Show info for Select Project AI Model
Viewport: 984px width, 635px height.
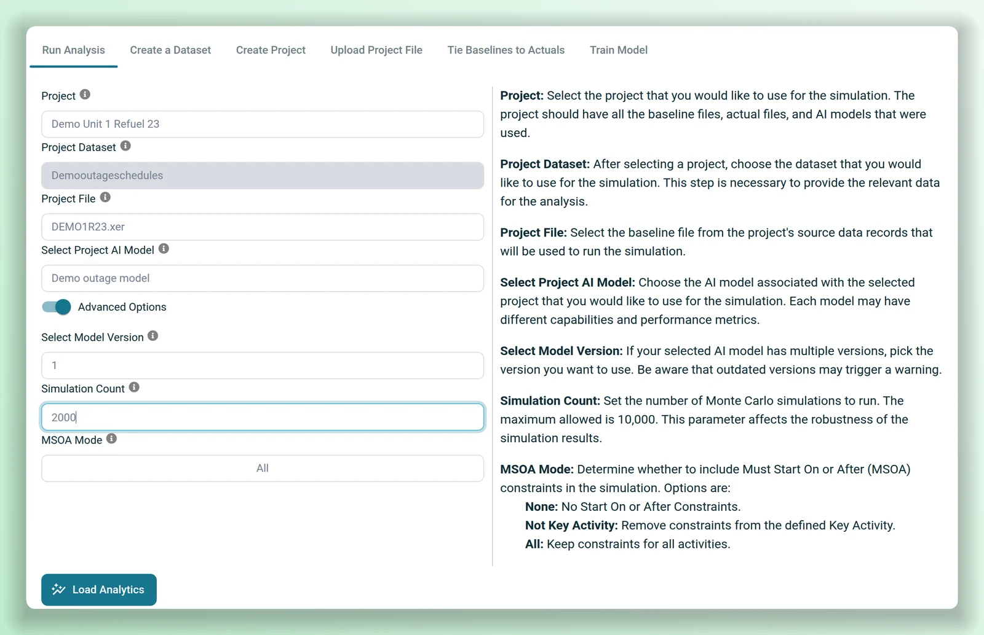pyautogui.click(x=164, y=249)
